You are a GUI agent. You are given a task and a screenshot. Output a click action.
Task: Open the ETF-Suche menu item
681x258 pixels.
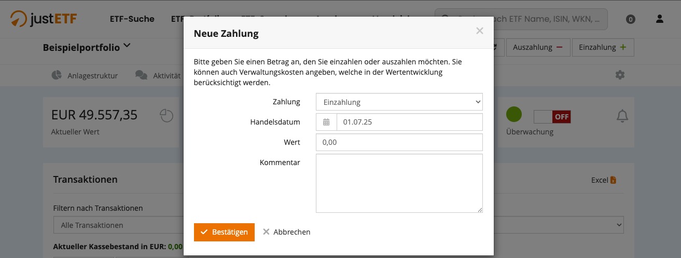pyautogui.click(x=132, y=19)
